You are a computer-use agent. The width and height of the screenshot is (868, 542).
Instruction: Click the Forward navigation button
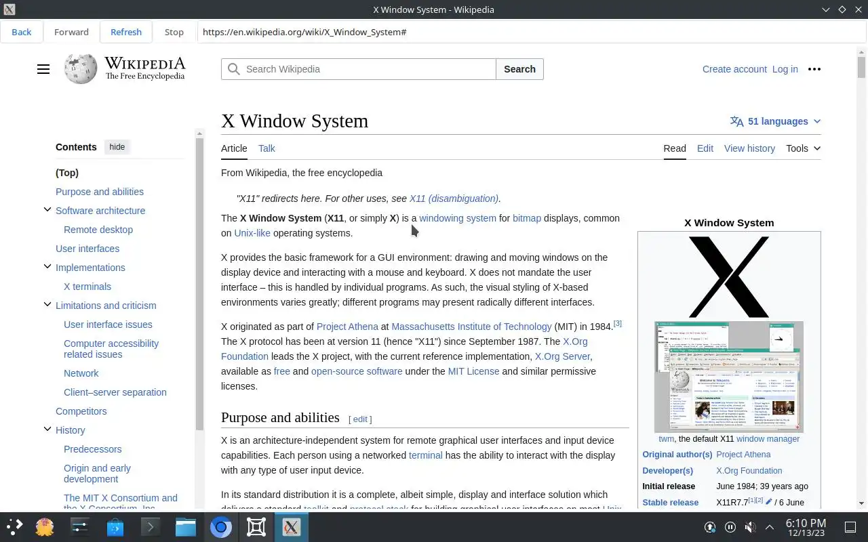click(71, 32)
